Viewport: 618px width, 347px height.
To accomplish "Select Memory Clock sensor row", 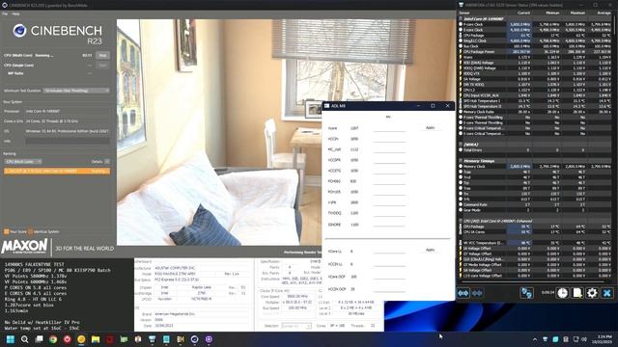I will [x=536, y=167].
